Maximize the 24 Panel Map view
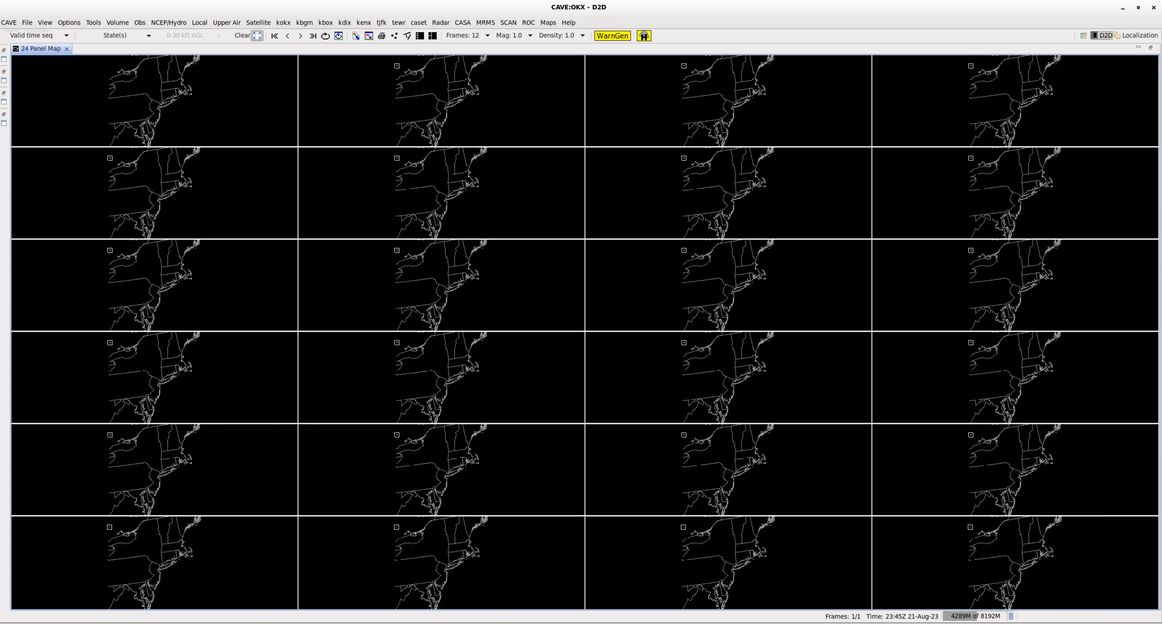The width and height of the screenshot is (1162, 624). 1150,47
